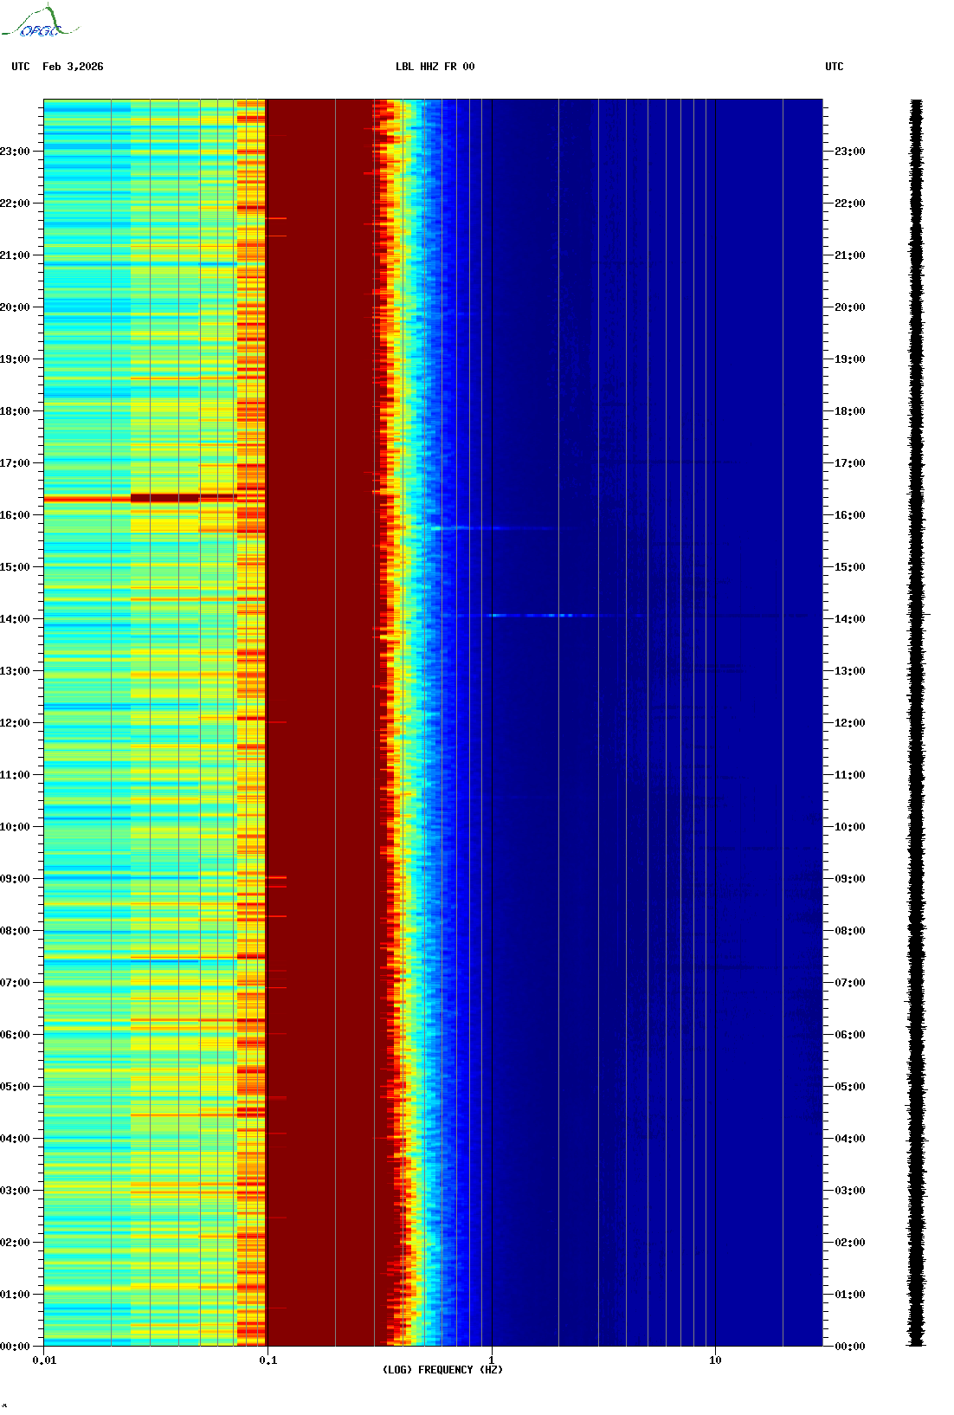Pick the 20:00 time label on right axis

click(850, 307)
